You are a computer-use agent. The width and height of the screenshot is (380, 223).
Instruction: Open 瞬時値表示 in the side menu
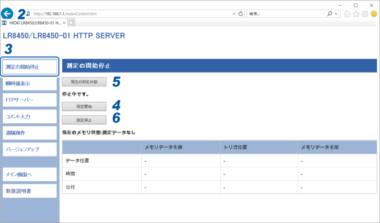pos(30,84)
